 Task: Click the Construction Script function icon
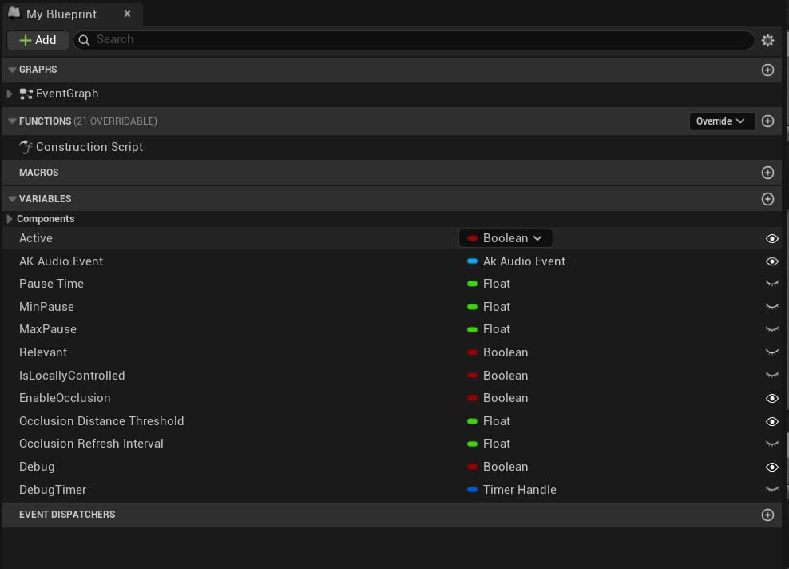point(26,147)
